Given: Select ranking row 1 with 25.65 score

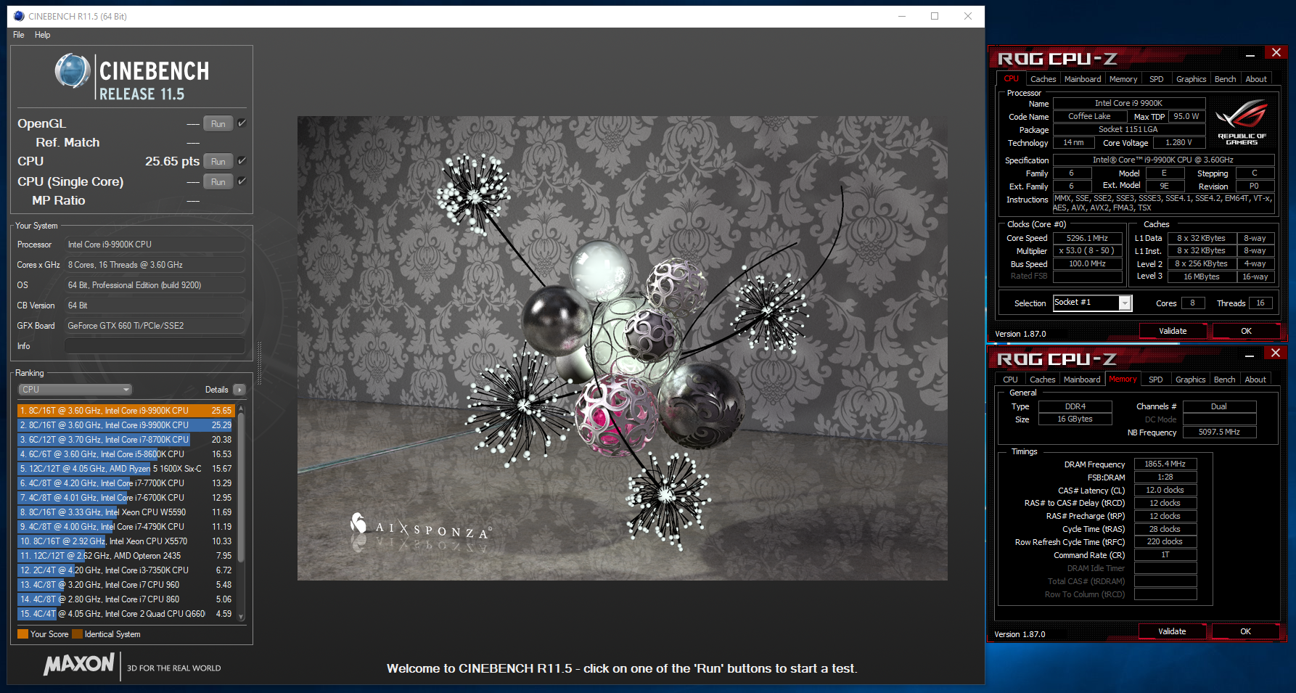Looking at the screenshot, I should 126,411.
